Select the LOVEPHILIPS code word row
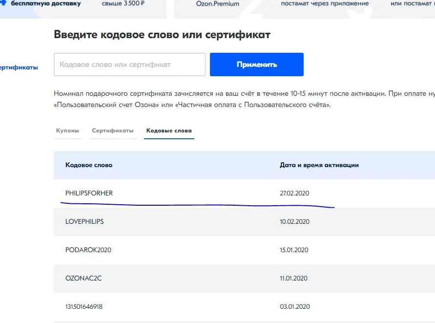 [244, 222]
